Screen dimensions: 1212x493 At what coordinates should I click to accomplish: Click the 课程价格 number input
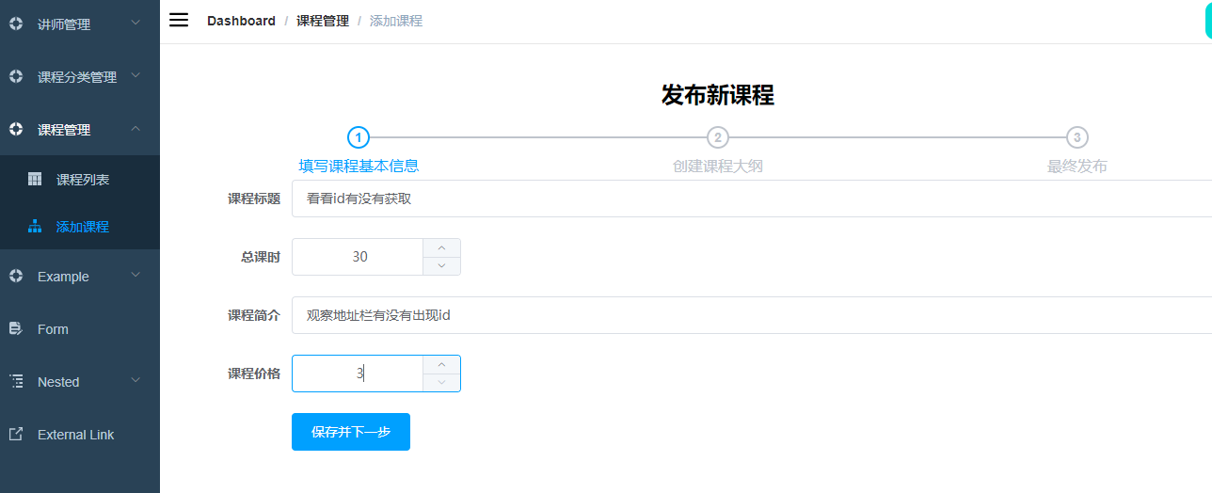coord(359,374)
